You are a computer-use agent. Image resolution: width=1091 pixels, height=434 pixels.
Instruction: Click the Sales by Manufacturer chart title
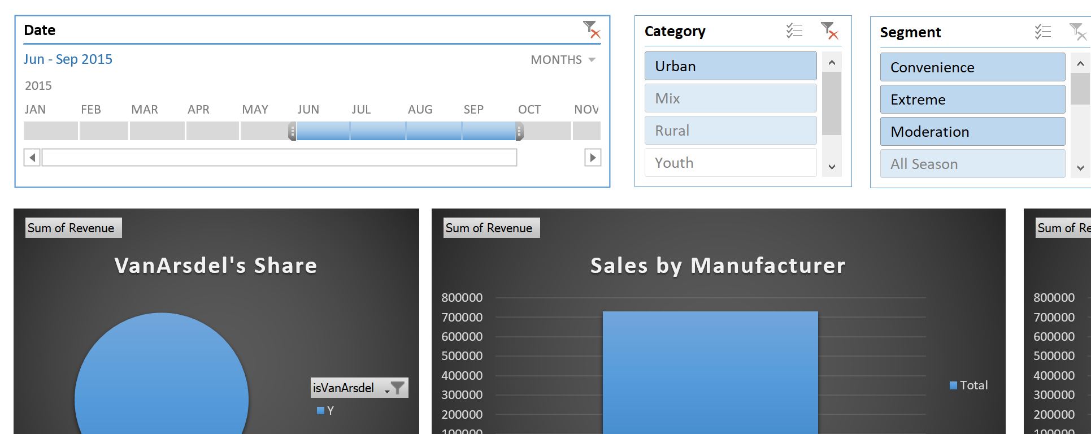(x=718, y=265)
